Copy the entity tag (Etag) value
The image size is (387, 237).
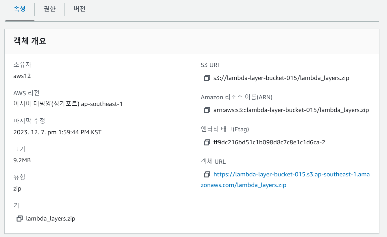(207, 142)
